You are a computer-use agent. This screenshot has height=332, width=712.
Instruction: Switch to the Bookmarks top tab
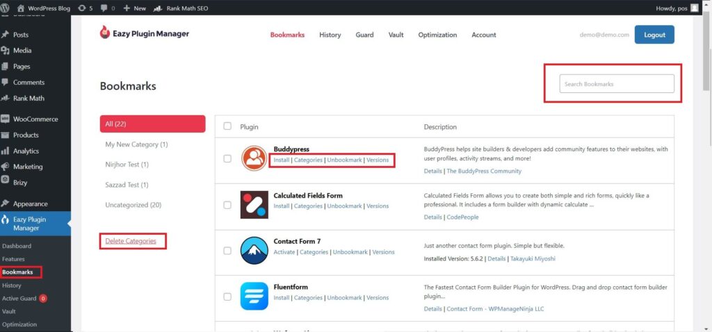coord(287,35)
